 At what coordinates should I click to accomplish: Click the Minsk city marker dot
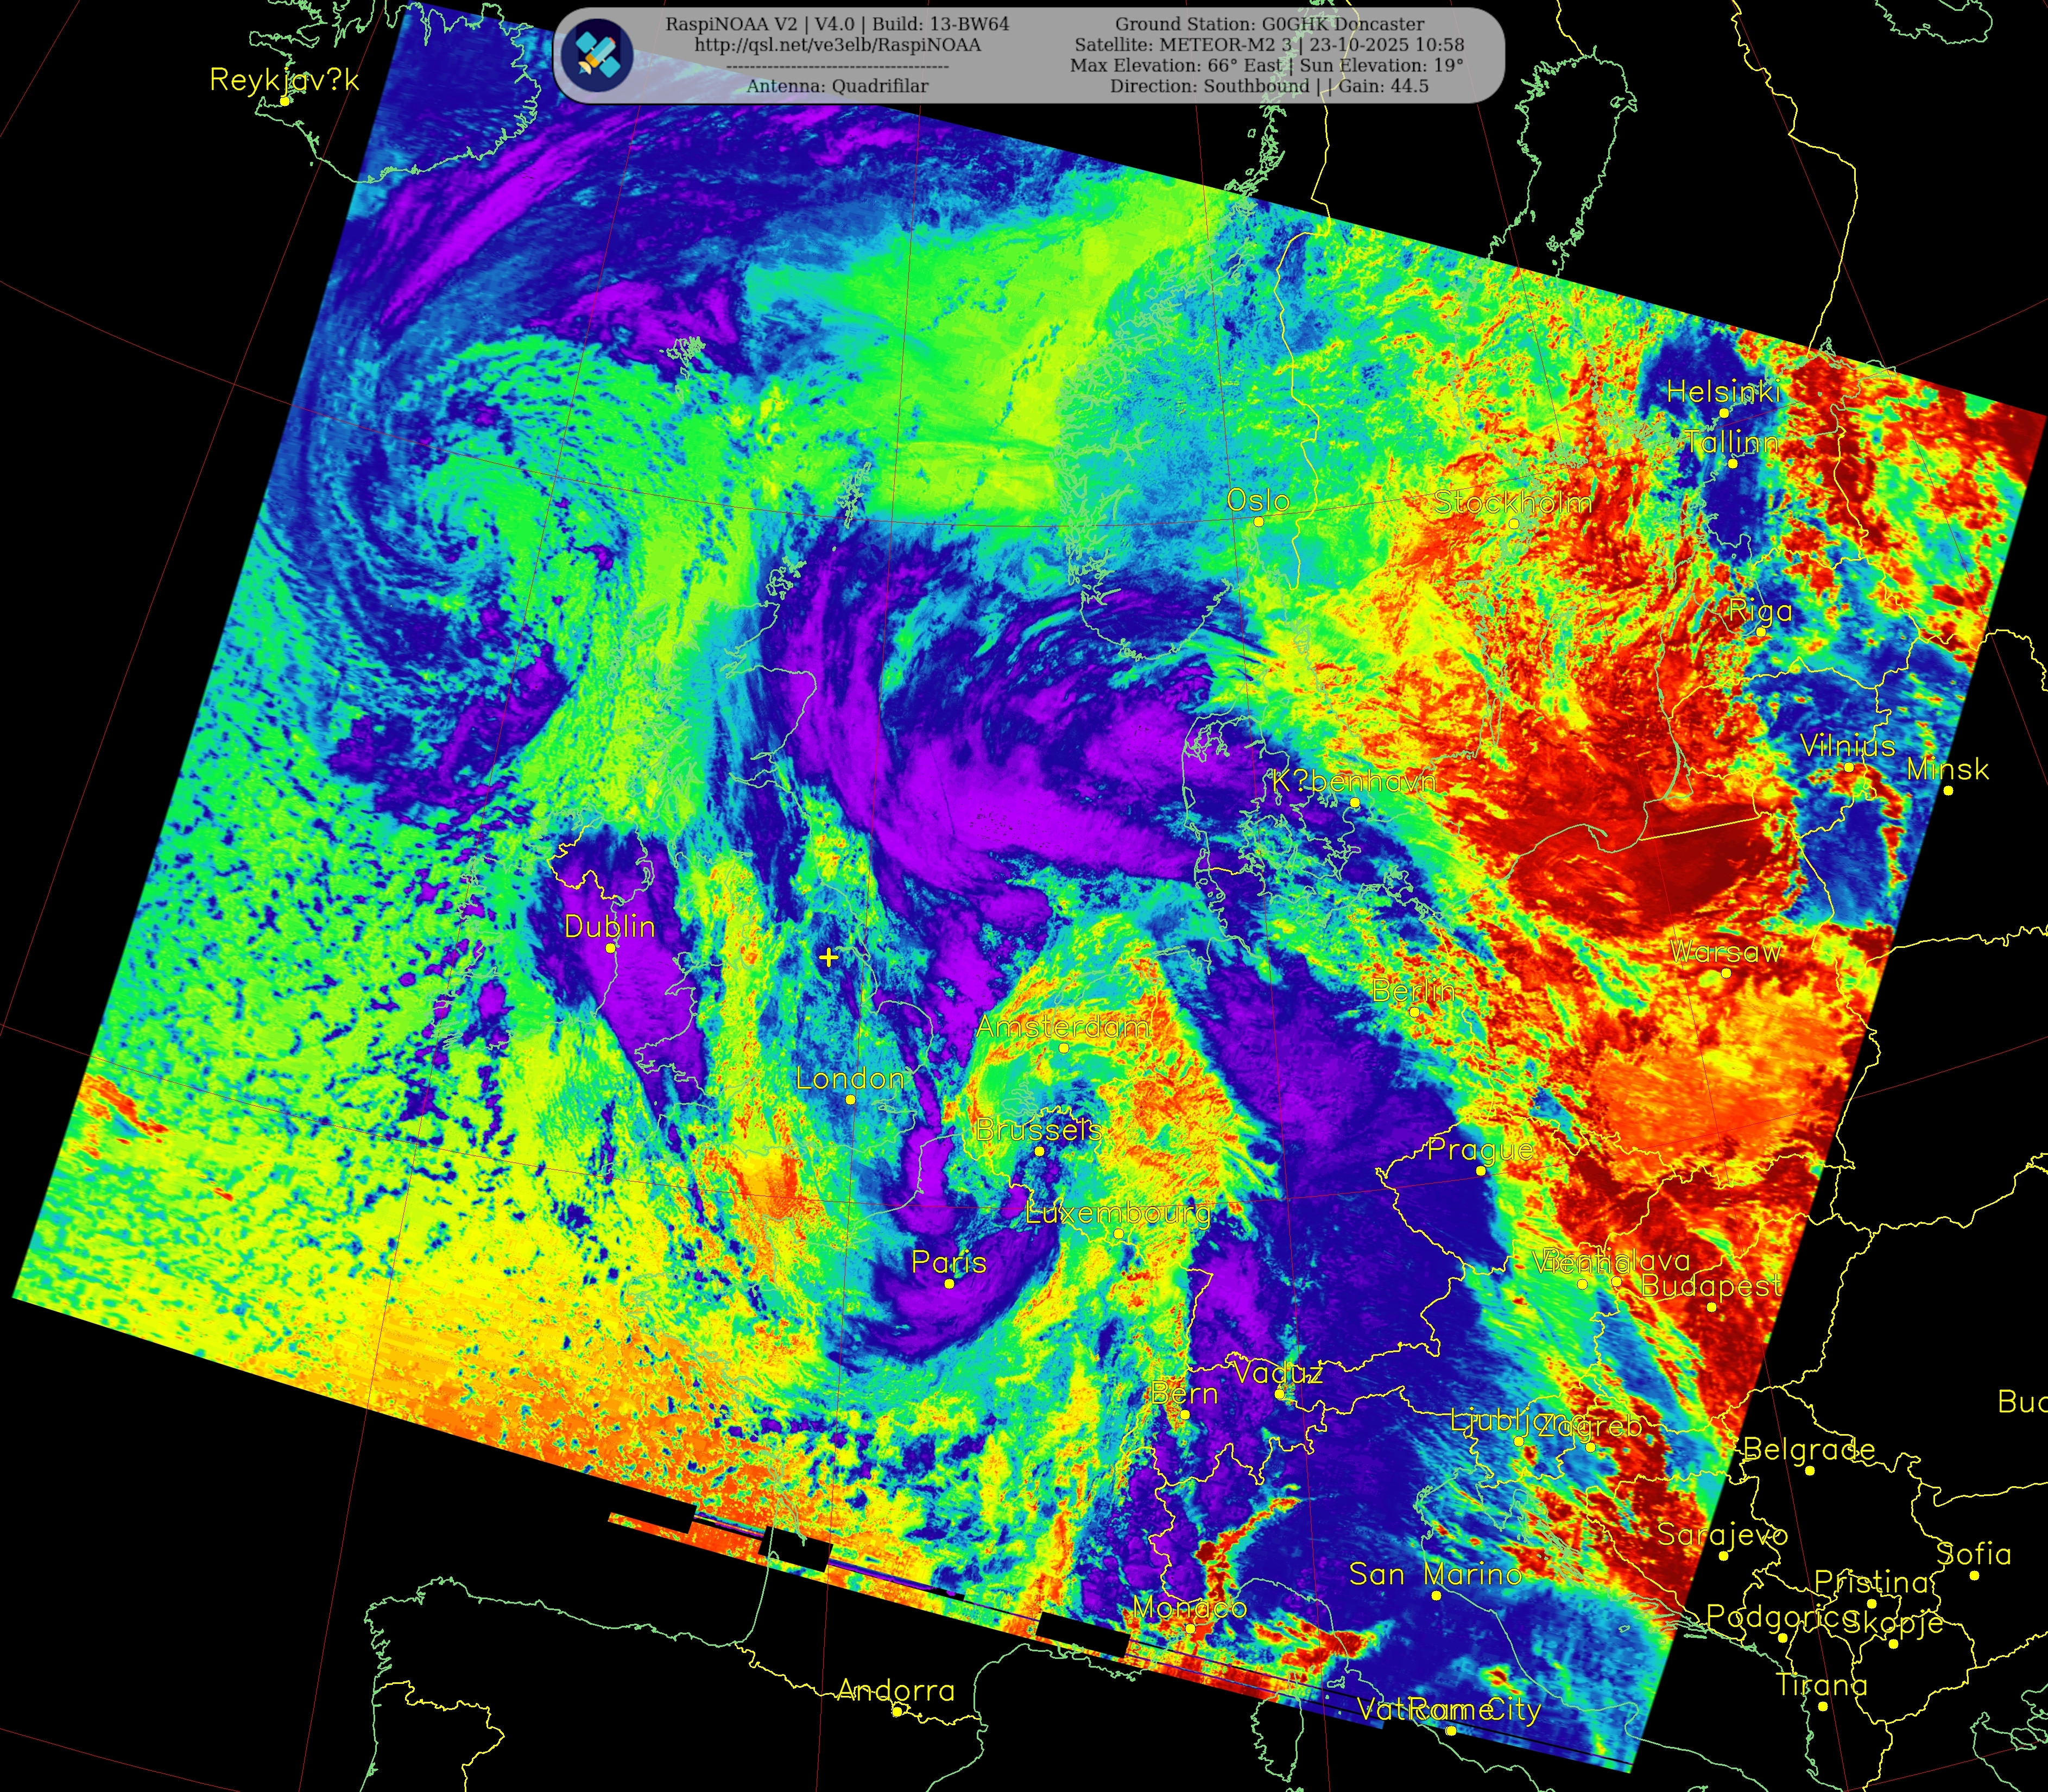tap(1948, 791)
